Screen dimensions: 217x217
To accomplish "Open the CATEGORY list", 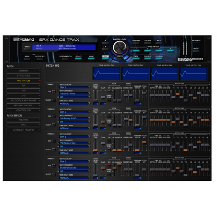I will coord(40,59).
